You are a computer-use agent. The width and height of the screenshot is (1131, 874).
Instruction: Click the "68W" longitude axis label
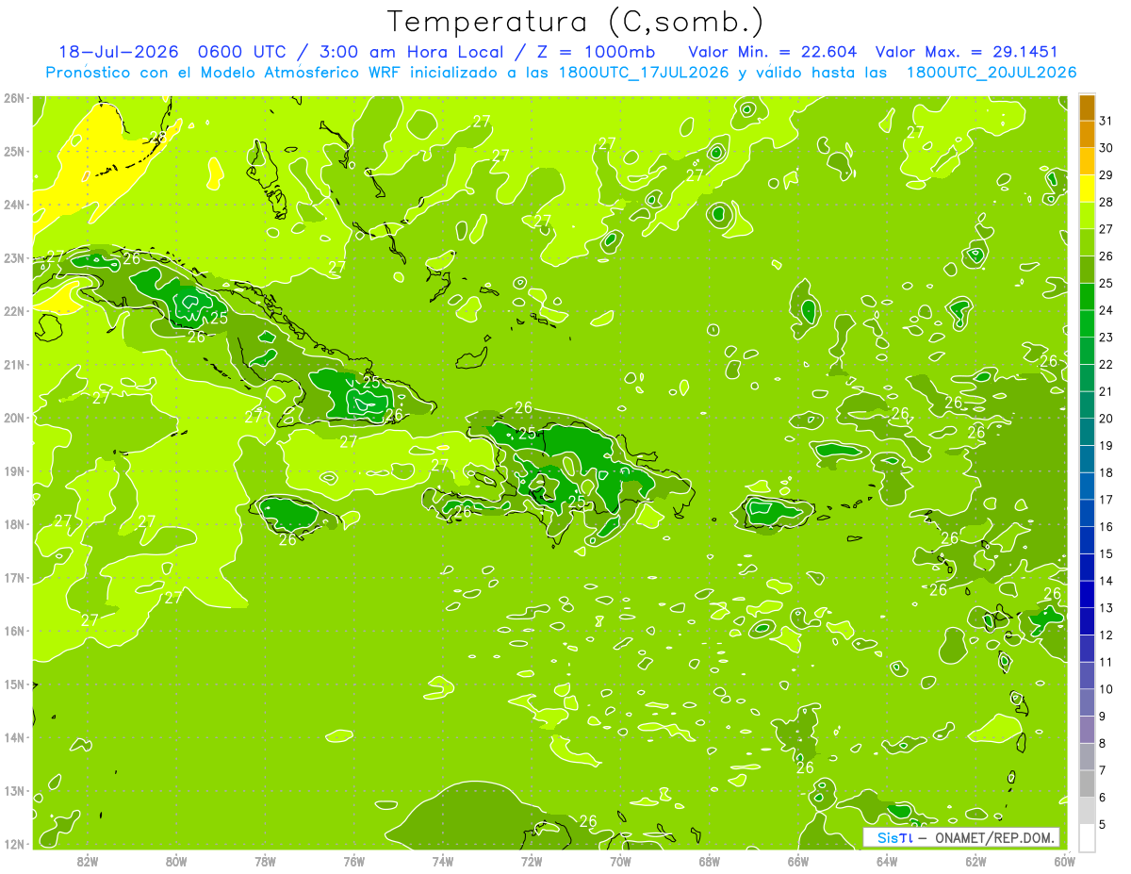pos(710,861)
